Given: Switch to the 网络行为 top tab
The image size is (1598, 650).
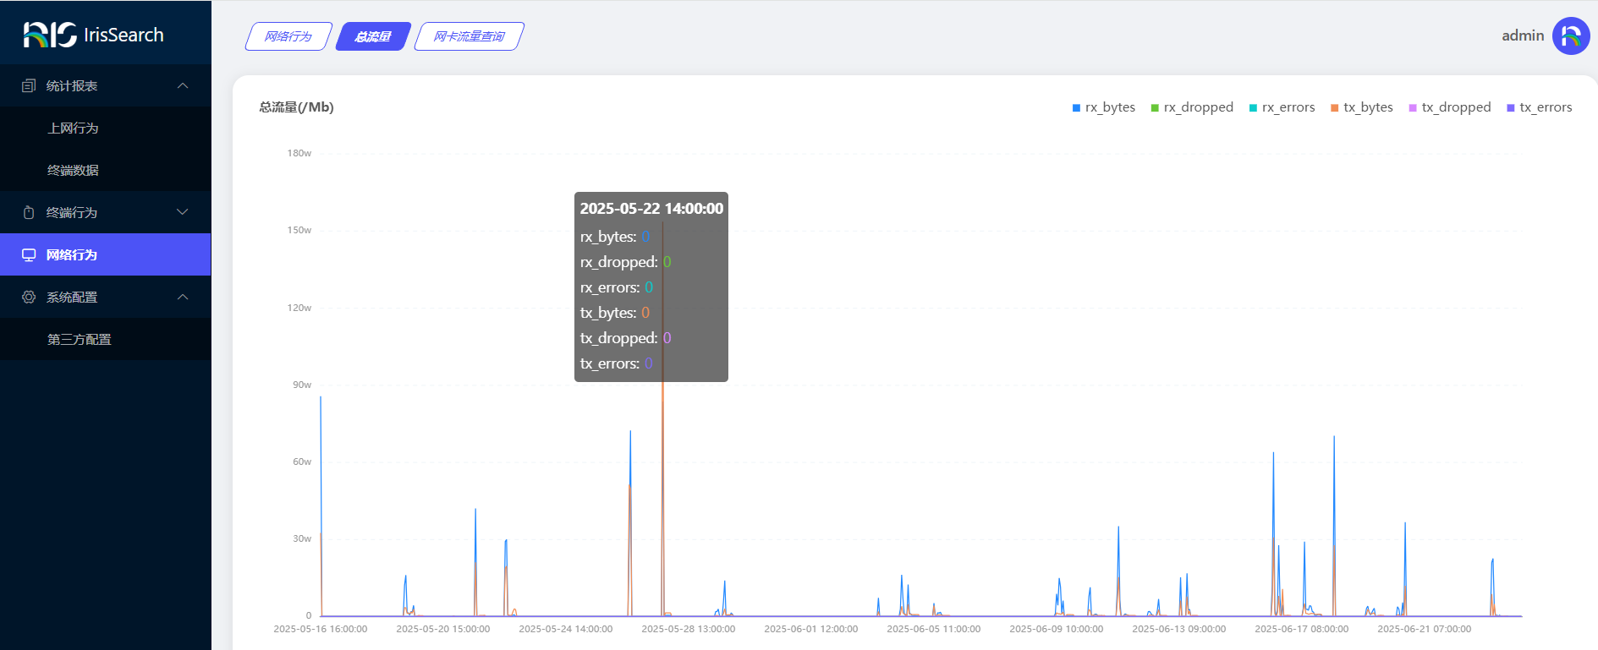Looking at the screenshot, I should 288,36.
